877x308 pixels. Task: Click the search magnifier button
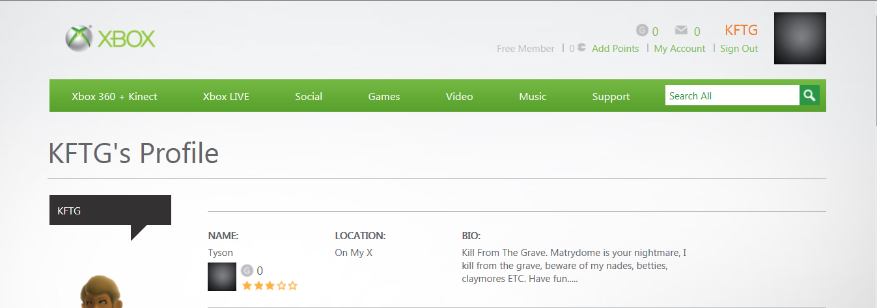tap(809, 96)
